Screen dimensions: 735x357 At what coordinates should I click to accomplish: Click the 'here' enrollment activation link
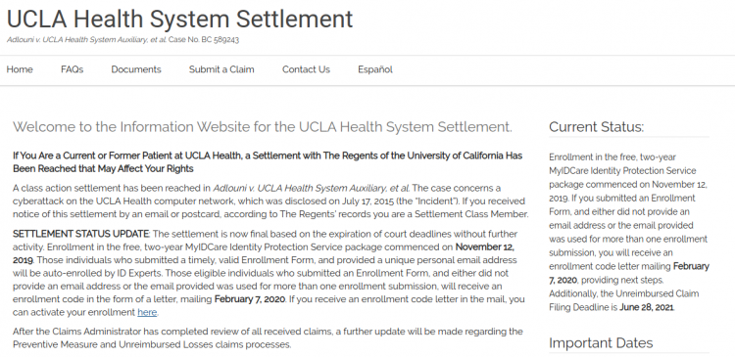(x=147, y=312)
